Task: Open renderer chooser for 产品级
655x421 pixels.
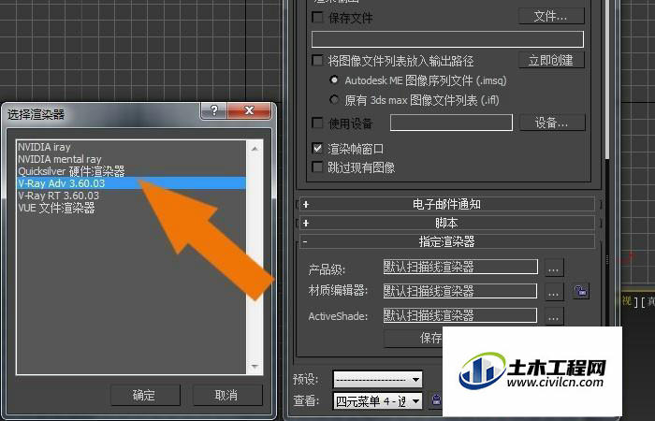Action: pos(554,269)
